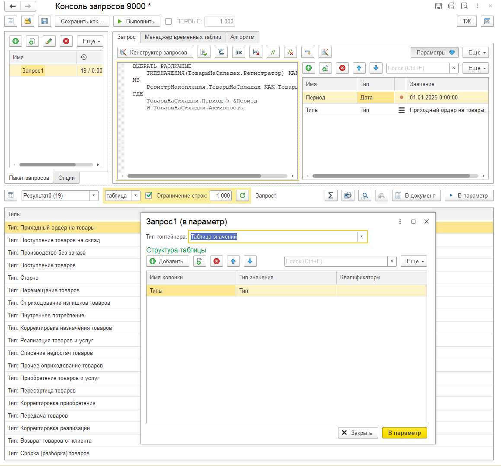
Task: Click the sigma totals icon
Action: click(331, 196)
